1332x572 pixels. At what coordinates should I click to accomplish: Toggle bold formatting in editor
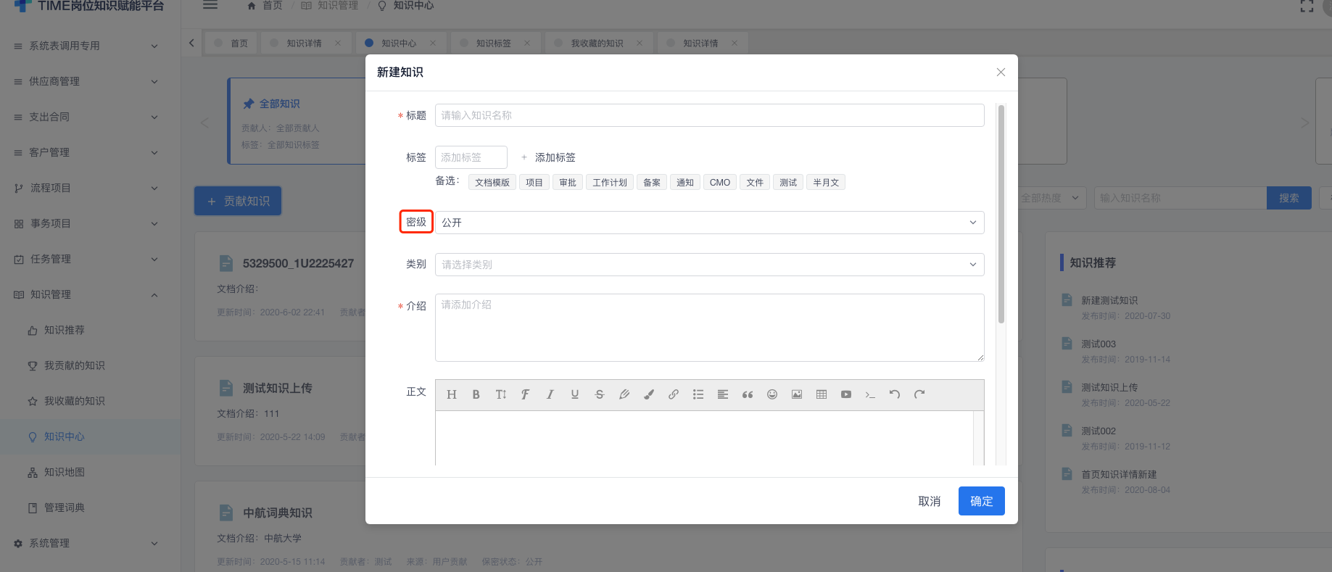click(x=476, y=394)
